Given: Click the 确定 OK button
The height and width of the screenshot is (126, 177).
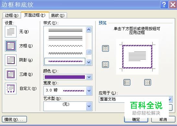Looking at the screenshot, I should (x=136, y=120).
